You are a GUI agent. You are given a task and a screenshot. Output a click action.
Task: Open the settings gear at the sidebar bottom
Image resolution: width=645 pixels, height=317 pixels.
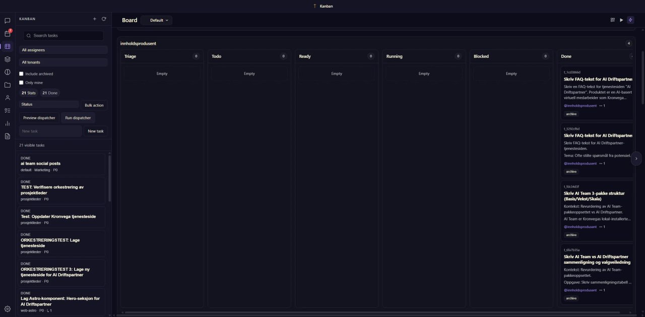pyautogui.click(x=7, y=309)
